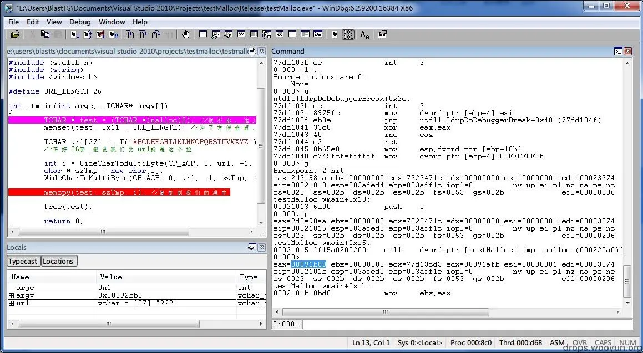This screenshot has height=353, width=643.
Task: Click the Step Into toolbar icon
Action: (130, 35)
